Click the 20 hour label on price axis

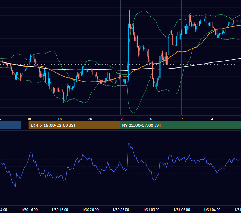tap(90, 119)
